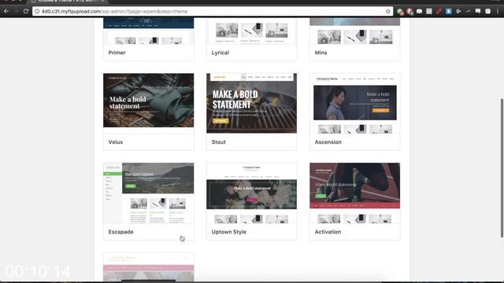This screenshot has height=283, width=504.
Task: Click the site info icon in address bar
Action: 37,11
